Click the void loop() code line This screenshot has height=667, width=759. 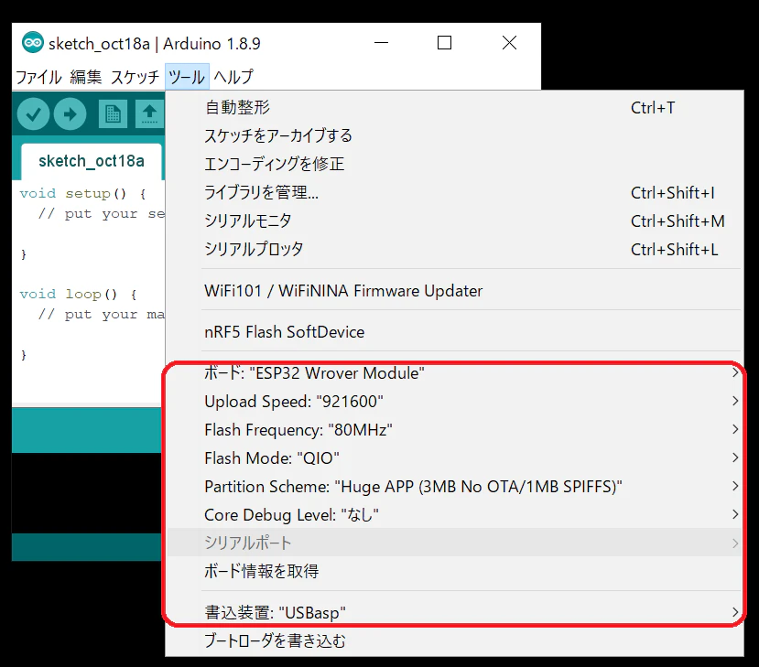click(x=79, y=294)
